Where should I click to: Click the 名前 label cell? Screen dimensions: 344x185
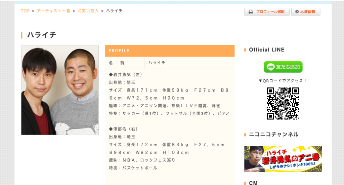click(125, 63)
